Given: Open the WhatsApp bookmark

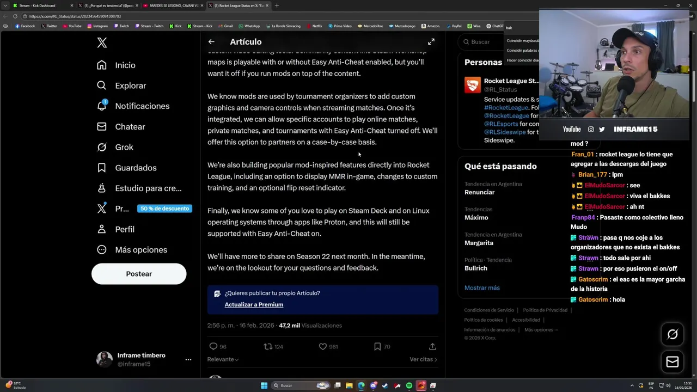Looking at the screenshot, I should (x=249, y=26).
